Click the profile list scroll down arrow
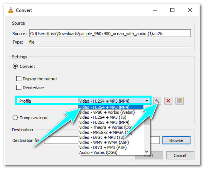This screenshot has width=204, height=169. pos(147,151)
